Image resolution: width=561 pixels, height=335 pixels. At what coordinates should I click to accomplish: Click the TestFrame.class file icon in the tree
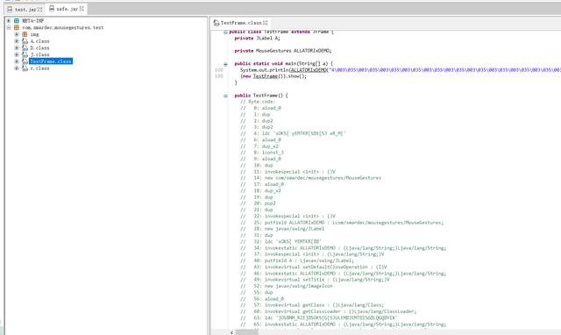(x=25, y=61)
